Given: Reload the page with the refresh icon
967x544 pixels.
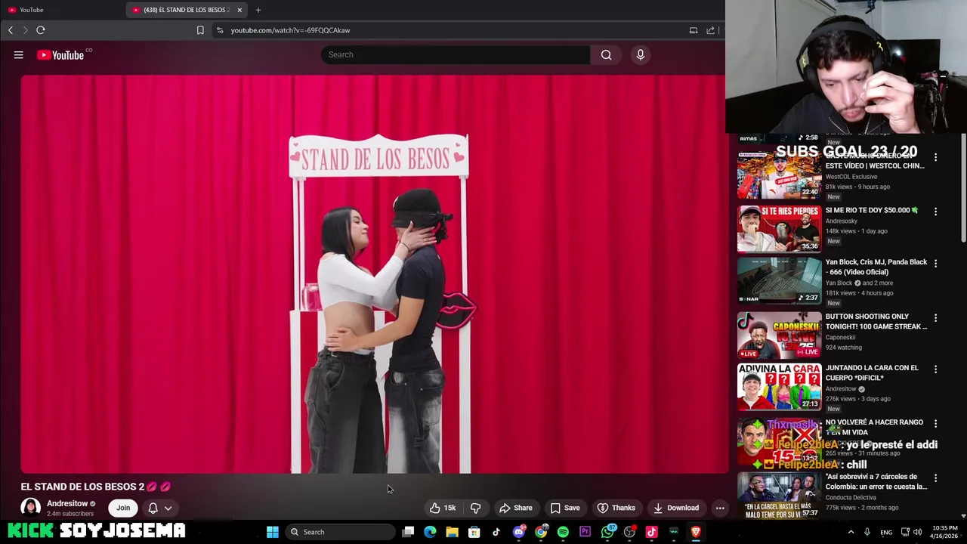Looking at the screenshot, I should click(41, 30).
